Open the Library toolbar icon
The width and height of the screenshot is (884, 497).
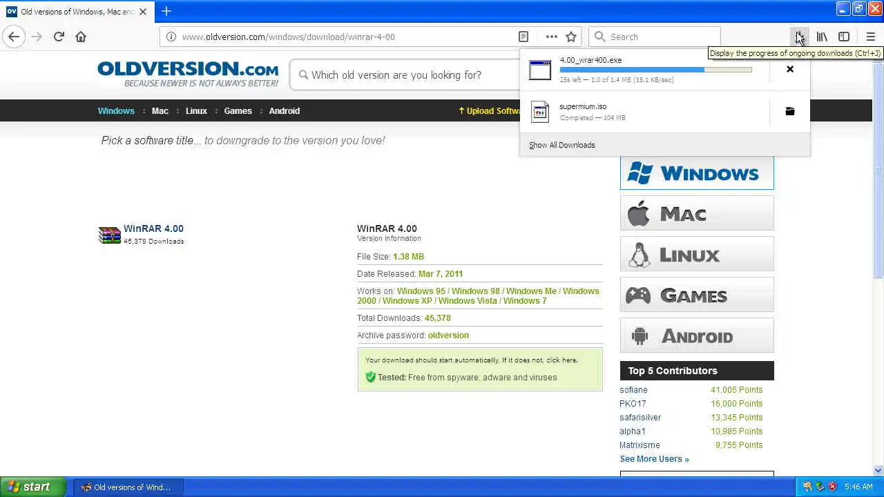(x=822, y=37)
